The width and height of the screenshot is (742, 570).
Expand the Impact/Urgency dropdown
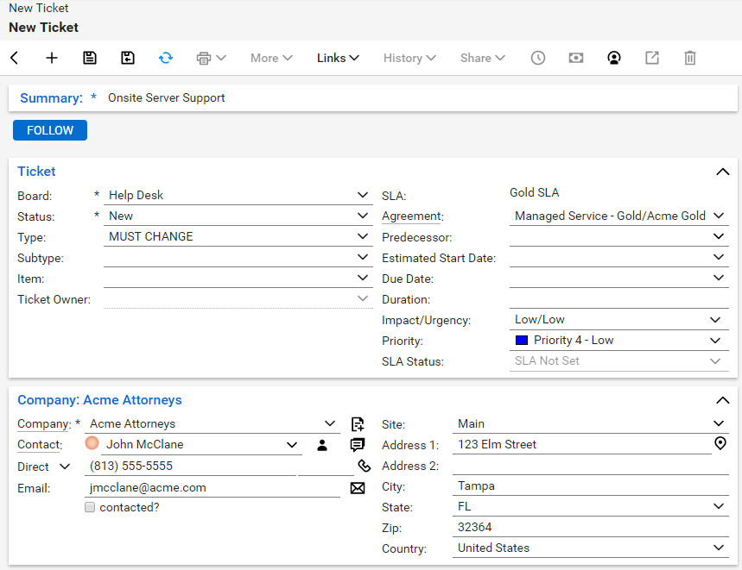point(715,320)
